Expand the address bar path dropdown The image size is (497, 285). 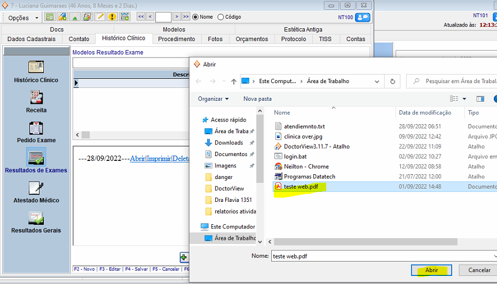coord(377,82)
